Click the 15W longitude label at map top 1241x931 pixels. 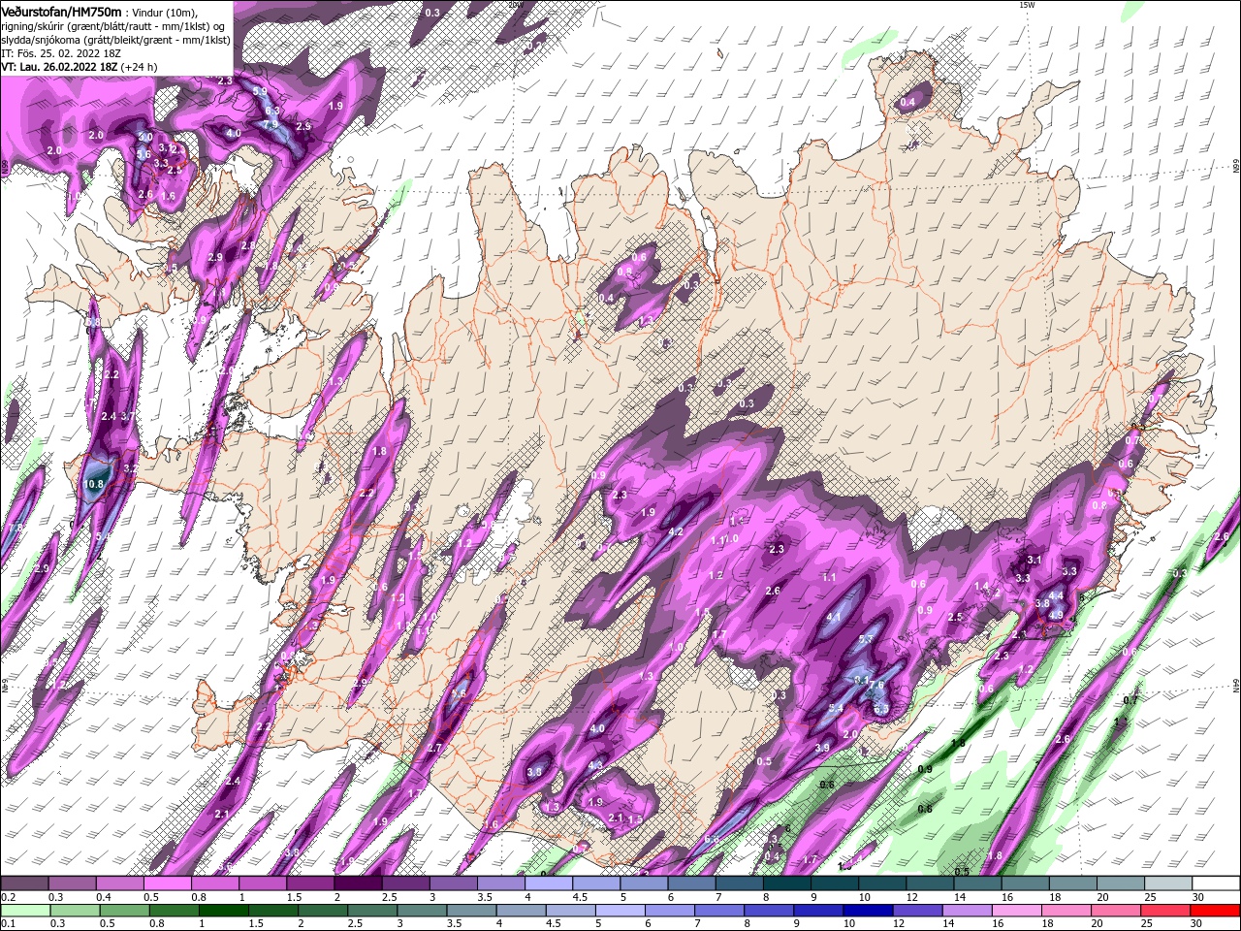[x=1027, y=5]
